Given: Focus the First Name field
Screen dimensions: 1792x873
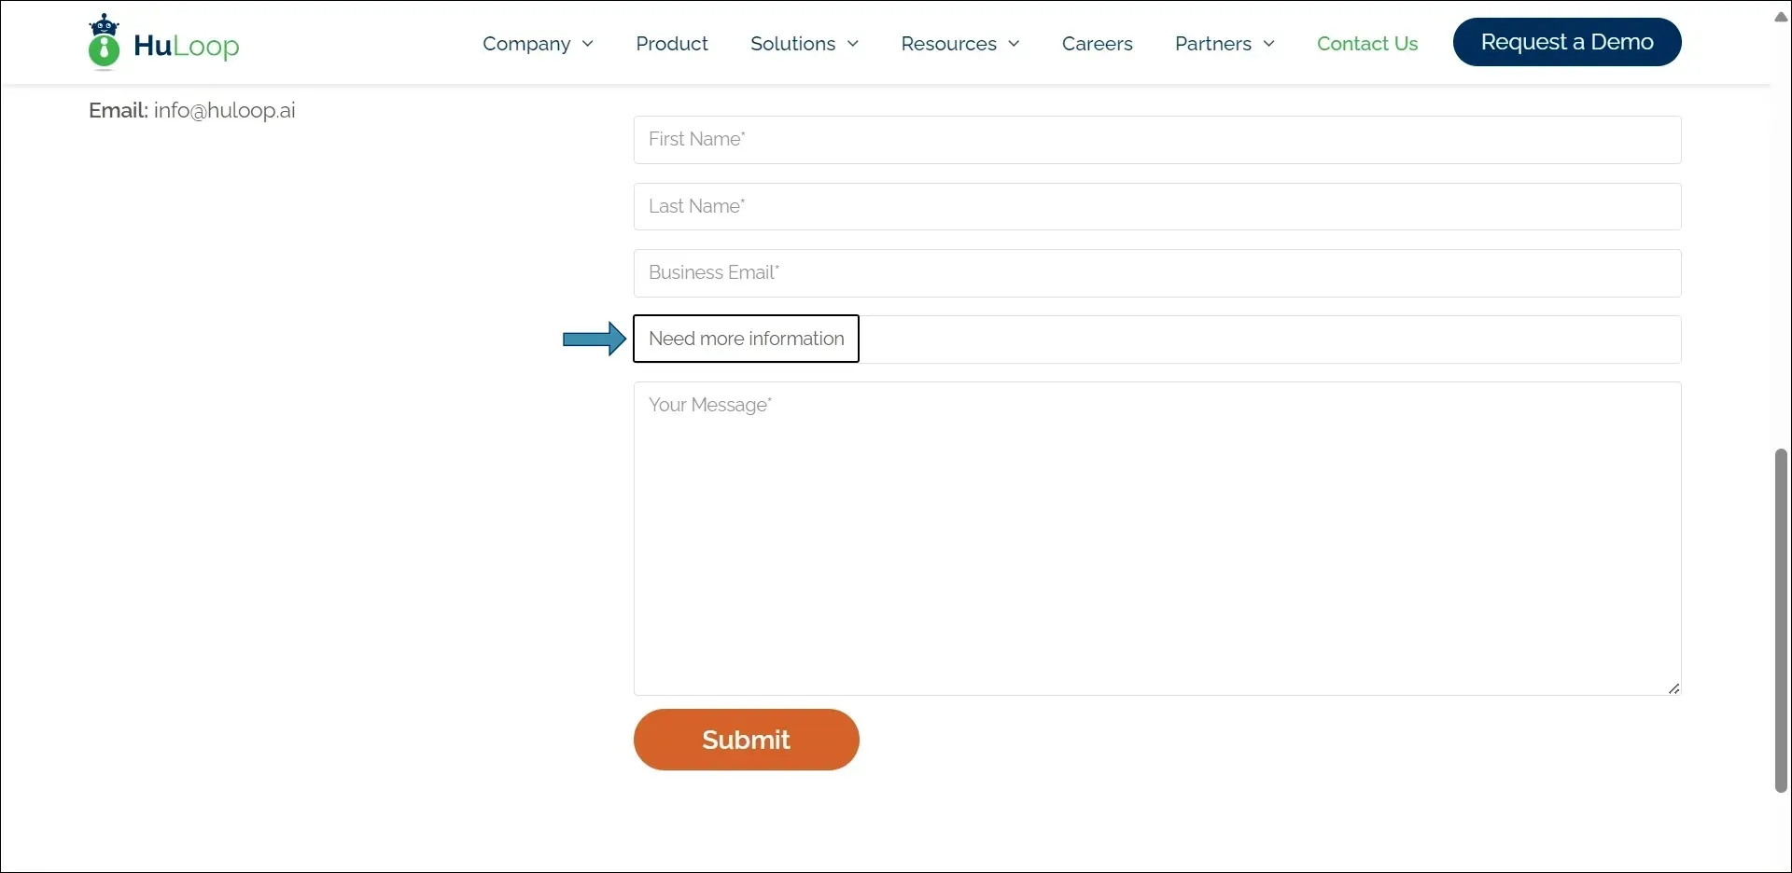Looking at the screenshot, I should click(x=1156, y=140).
